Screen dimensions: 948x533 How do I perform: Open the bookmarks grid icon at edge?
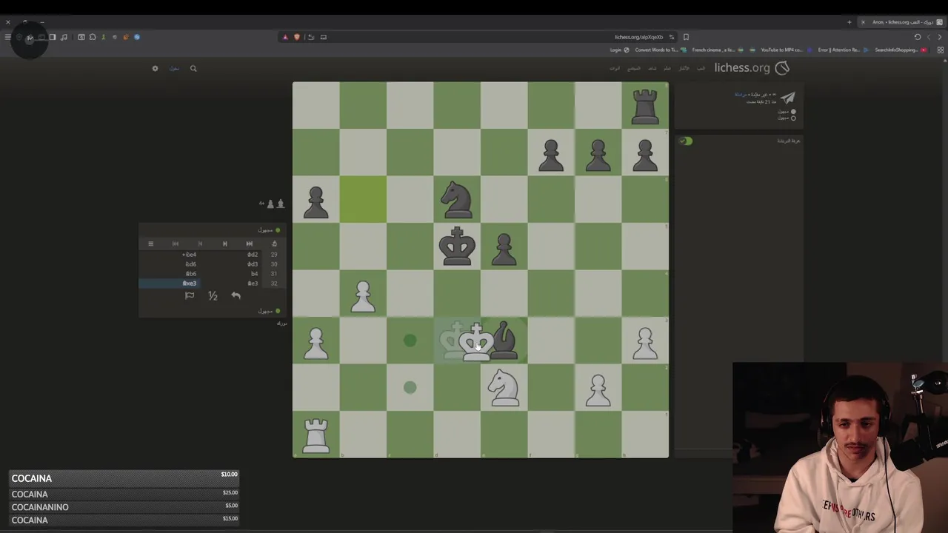tap(941, 50)
